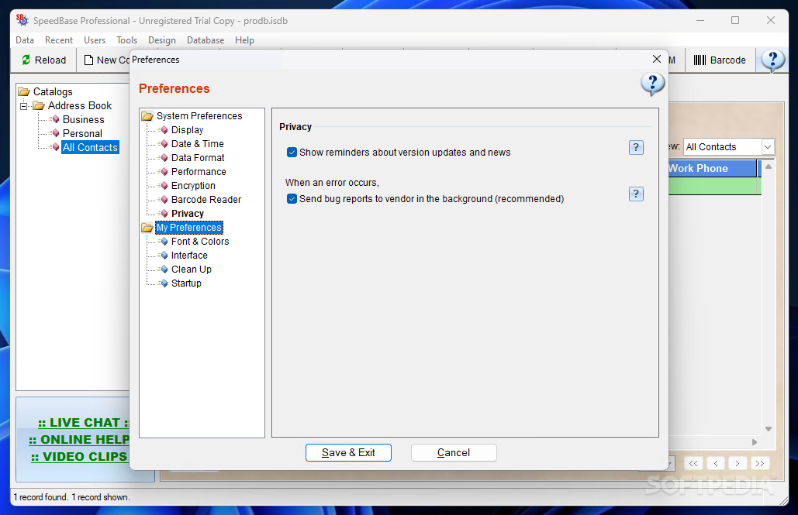This screenshot has height=515, width=798.
Task: Open the Recent menu
Action: [x=58, y=40]
